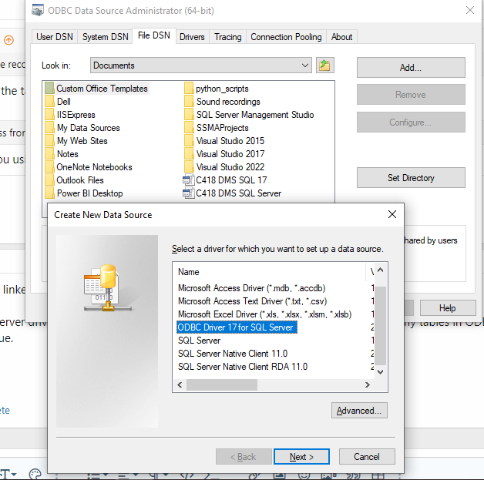Screen dimensions: 484x480
Task: Click driver list scroll right arrow
Action: pyautogui.click(x=368, y=384)
